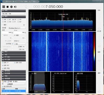104x95 pixels.
Task: Expand the first panel below the Enable checkboxes
Action: coord(14,71)
